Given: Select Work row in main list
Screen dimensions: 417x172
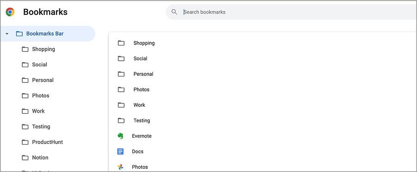Looking at the screenshot, I should [263, 105].
